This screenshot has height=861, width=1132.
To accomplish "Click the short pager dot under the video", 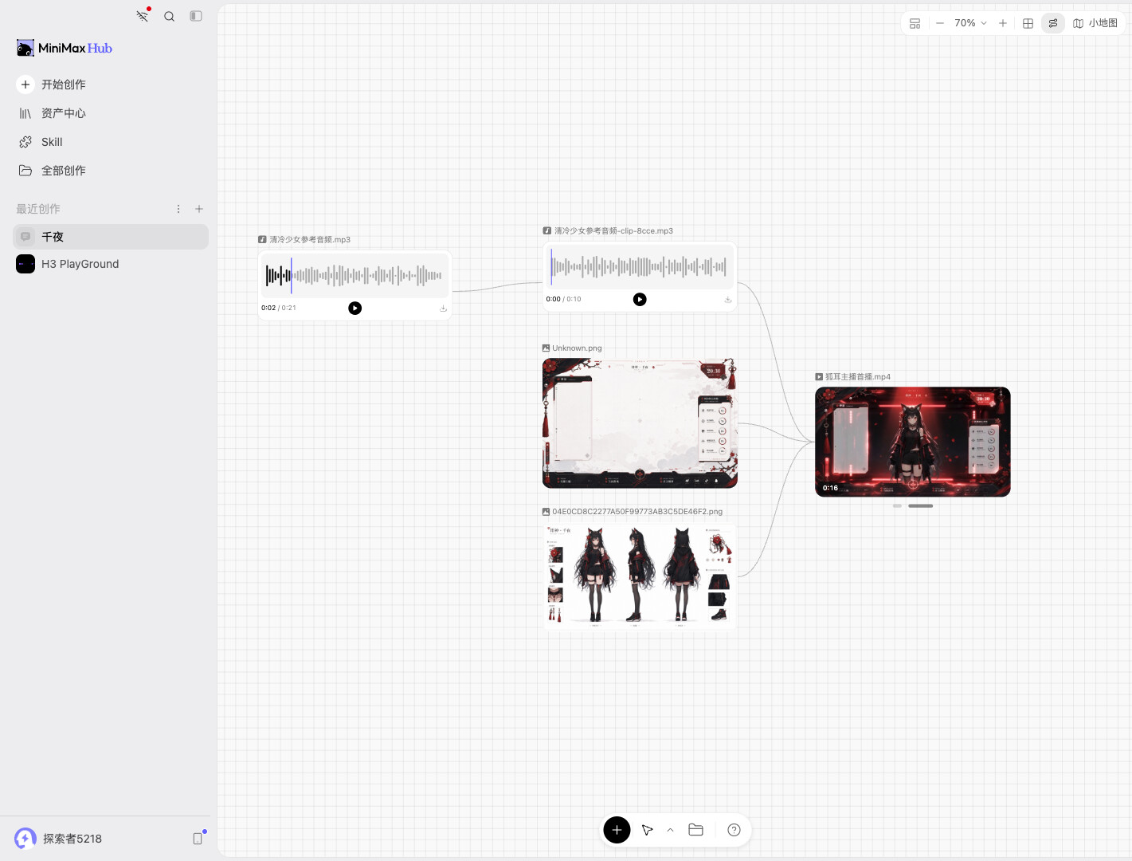I will (x=897, y=505).
